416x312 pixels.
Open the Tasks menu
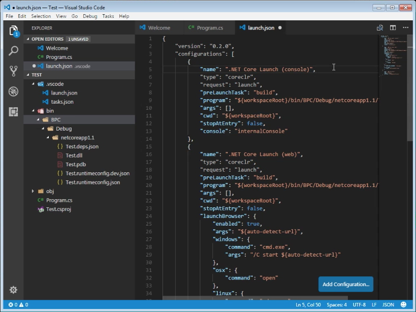(x=108, y=16)
